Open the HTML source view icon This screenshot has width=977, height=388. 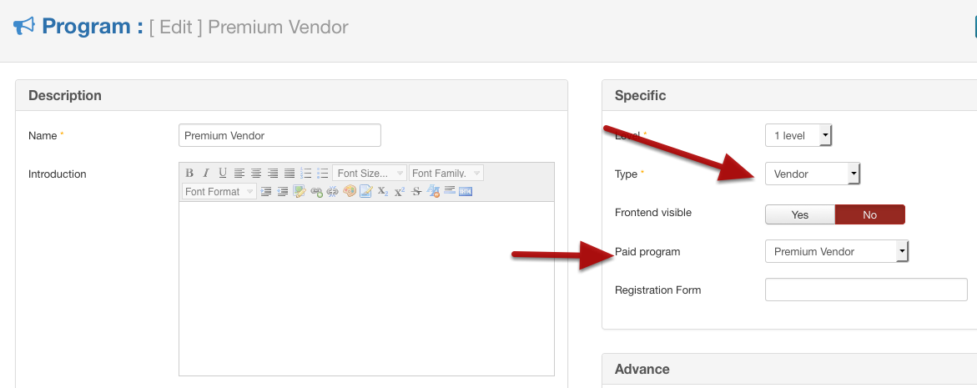point(466,192)
